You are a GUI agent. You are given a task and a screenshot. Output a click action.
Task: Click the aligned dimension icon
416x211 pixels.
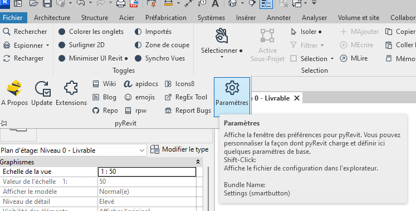coord(189,3)
